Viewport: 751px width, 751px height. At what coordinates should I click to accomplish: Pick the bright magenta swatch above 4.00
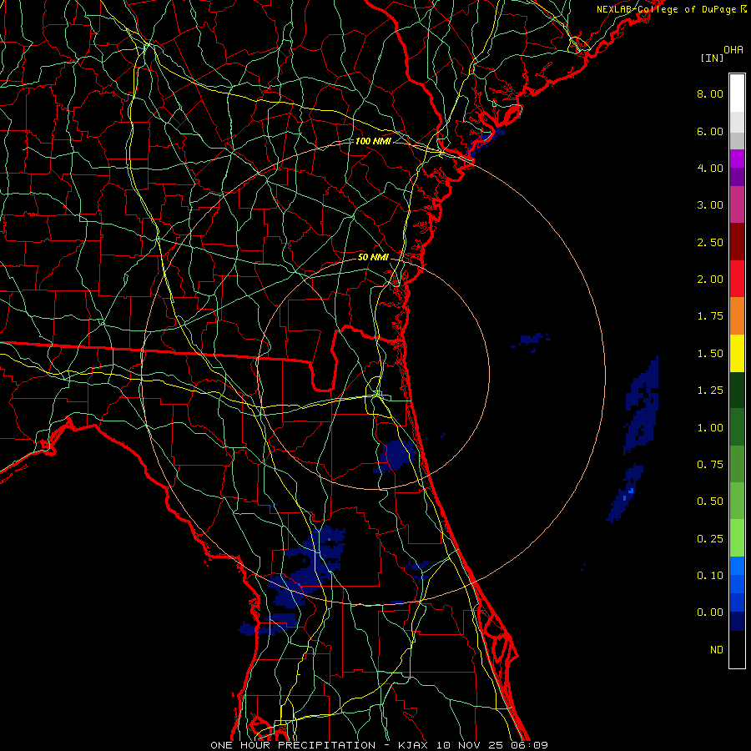737,159
